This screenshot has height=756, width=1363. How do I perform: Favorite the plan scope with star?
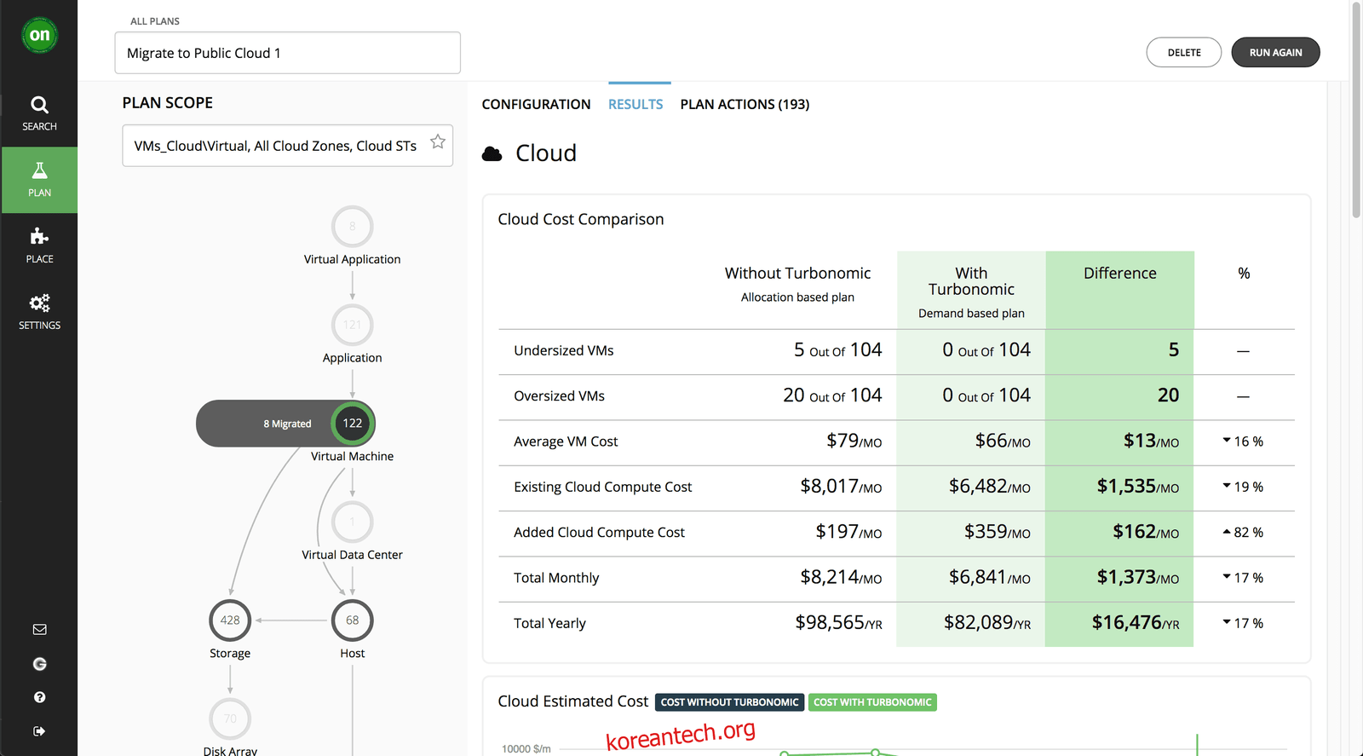pos(438,141)
